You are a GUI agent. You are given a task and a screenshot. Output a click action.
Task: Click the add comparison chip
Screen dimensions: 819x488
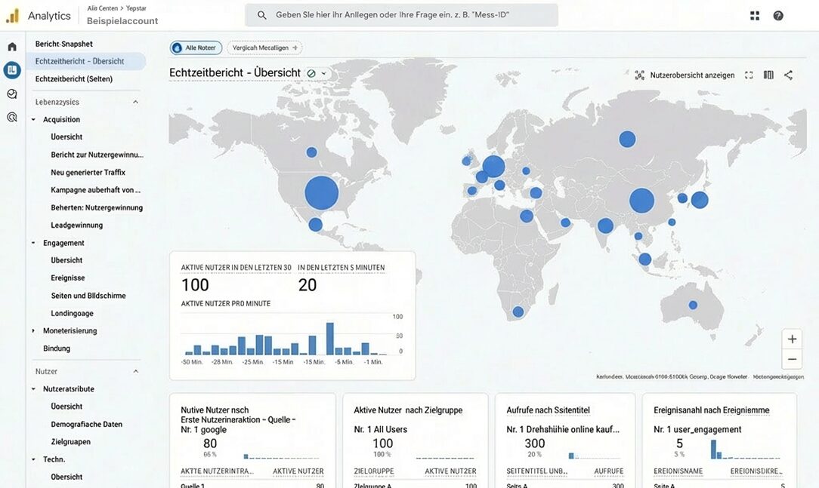(x=264, y=48)
